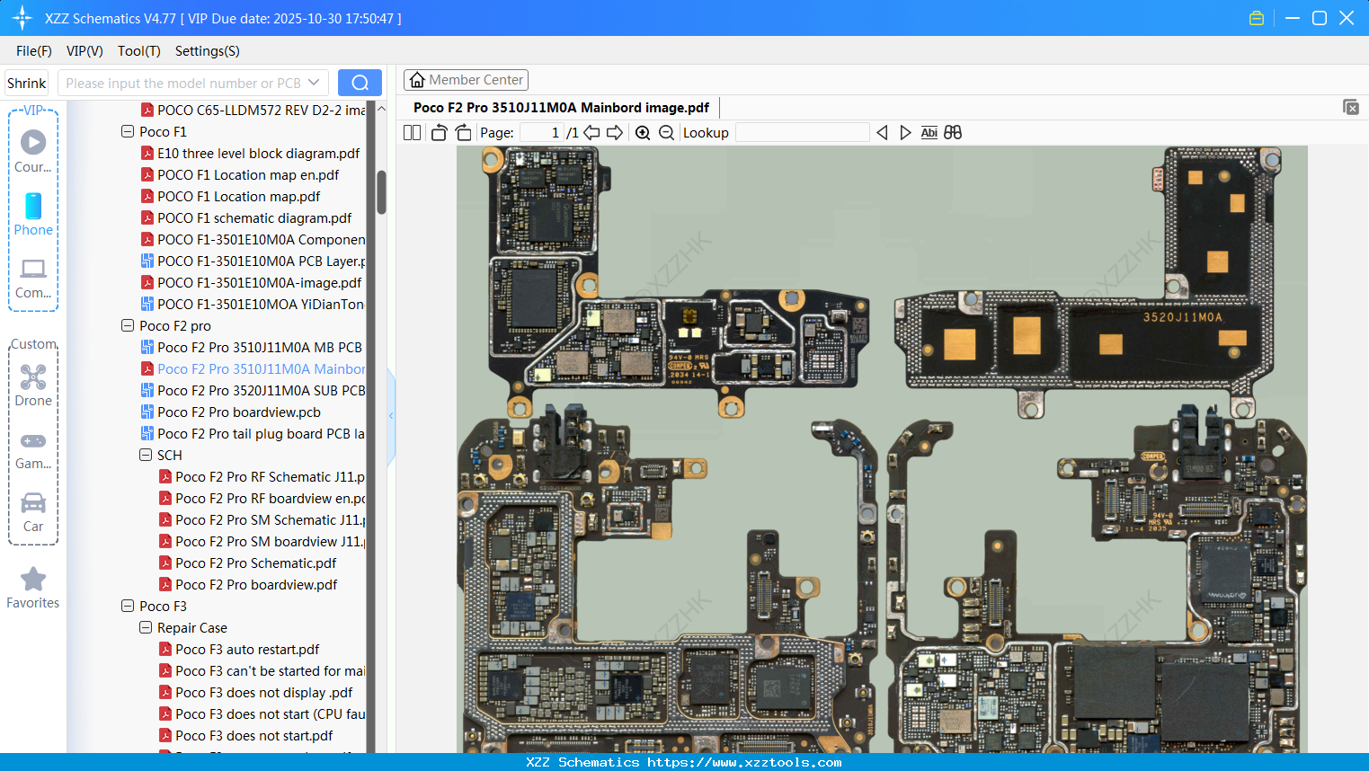Image resolution: width=1369 pixels, height=771 pixels.
Task: Collapse the SCH folder in the tree
Action: click(x=145, y=455)
